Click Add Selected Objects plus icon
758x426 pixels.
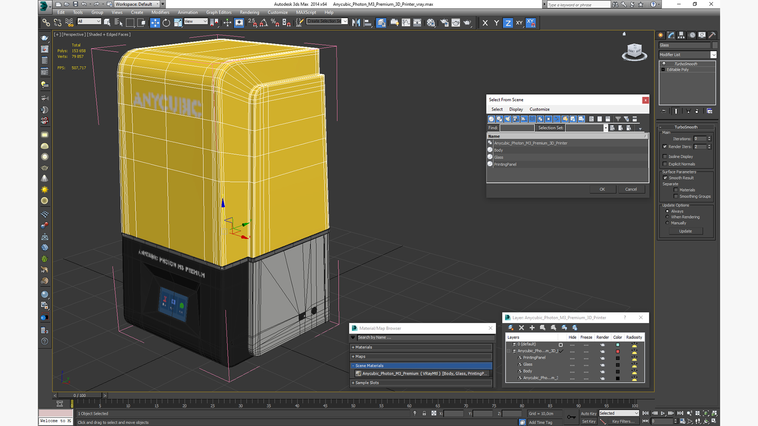point(532,328)
